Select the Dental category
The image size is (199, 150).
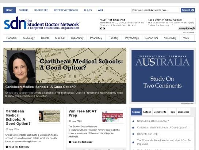click(45, 38)
